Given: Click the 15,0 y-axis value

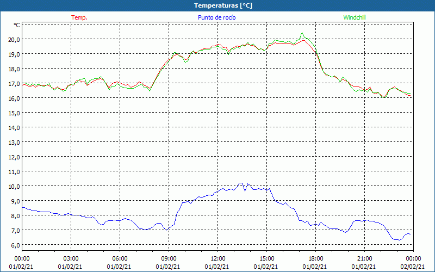Looking at the screenshot, I should pyautogui.click(x=14, y=113).
